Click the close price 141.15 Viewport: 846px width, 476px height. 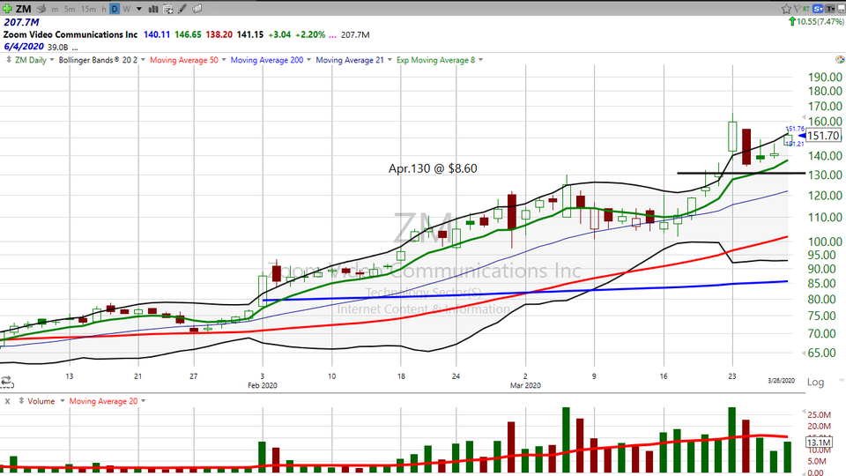click(250, 34)
